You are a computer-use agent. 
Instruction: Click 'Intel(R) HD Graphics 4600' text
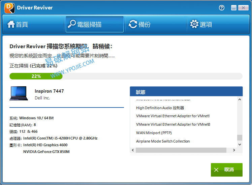click(x=45, y=145)
